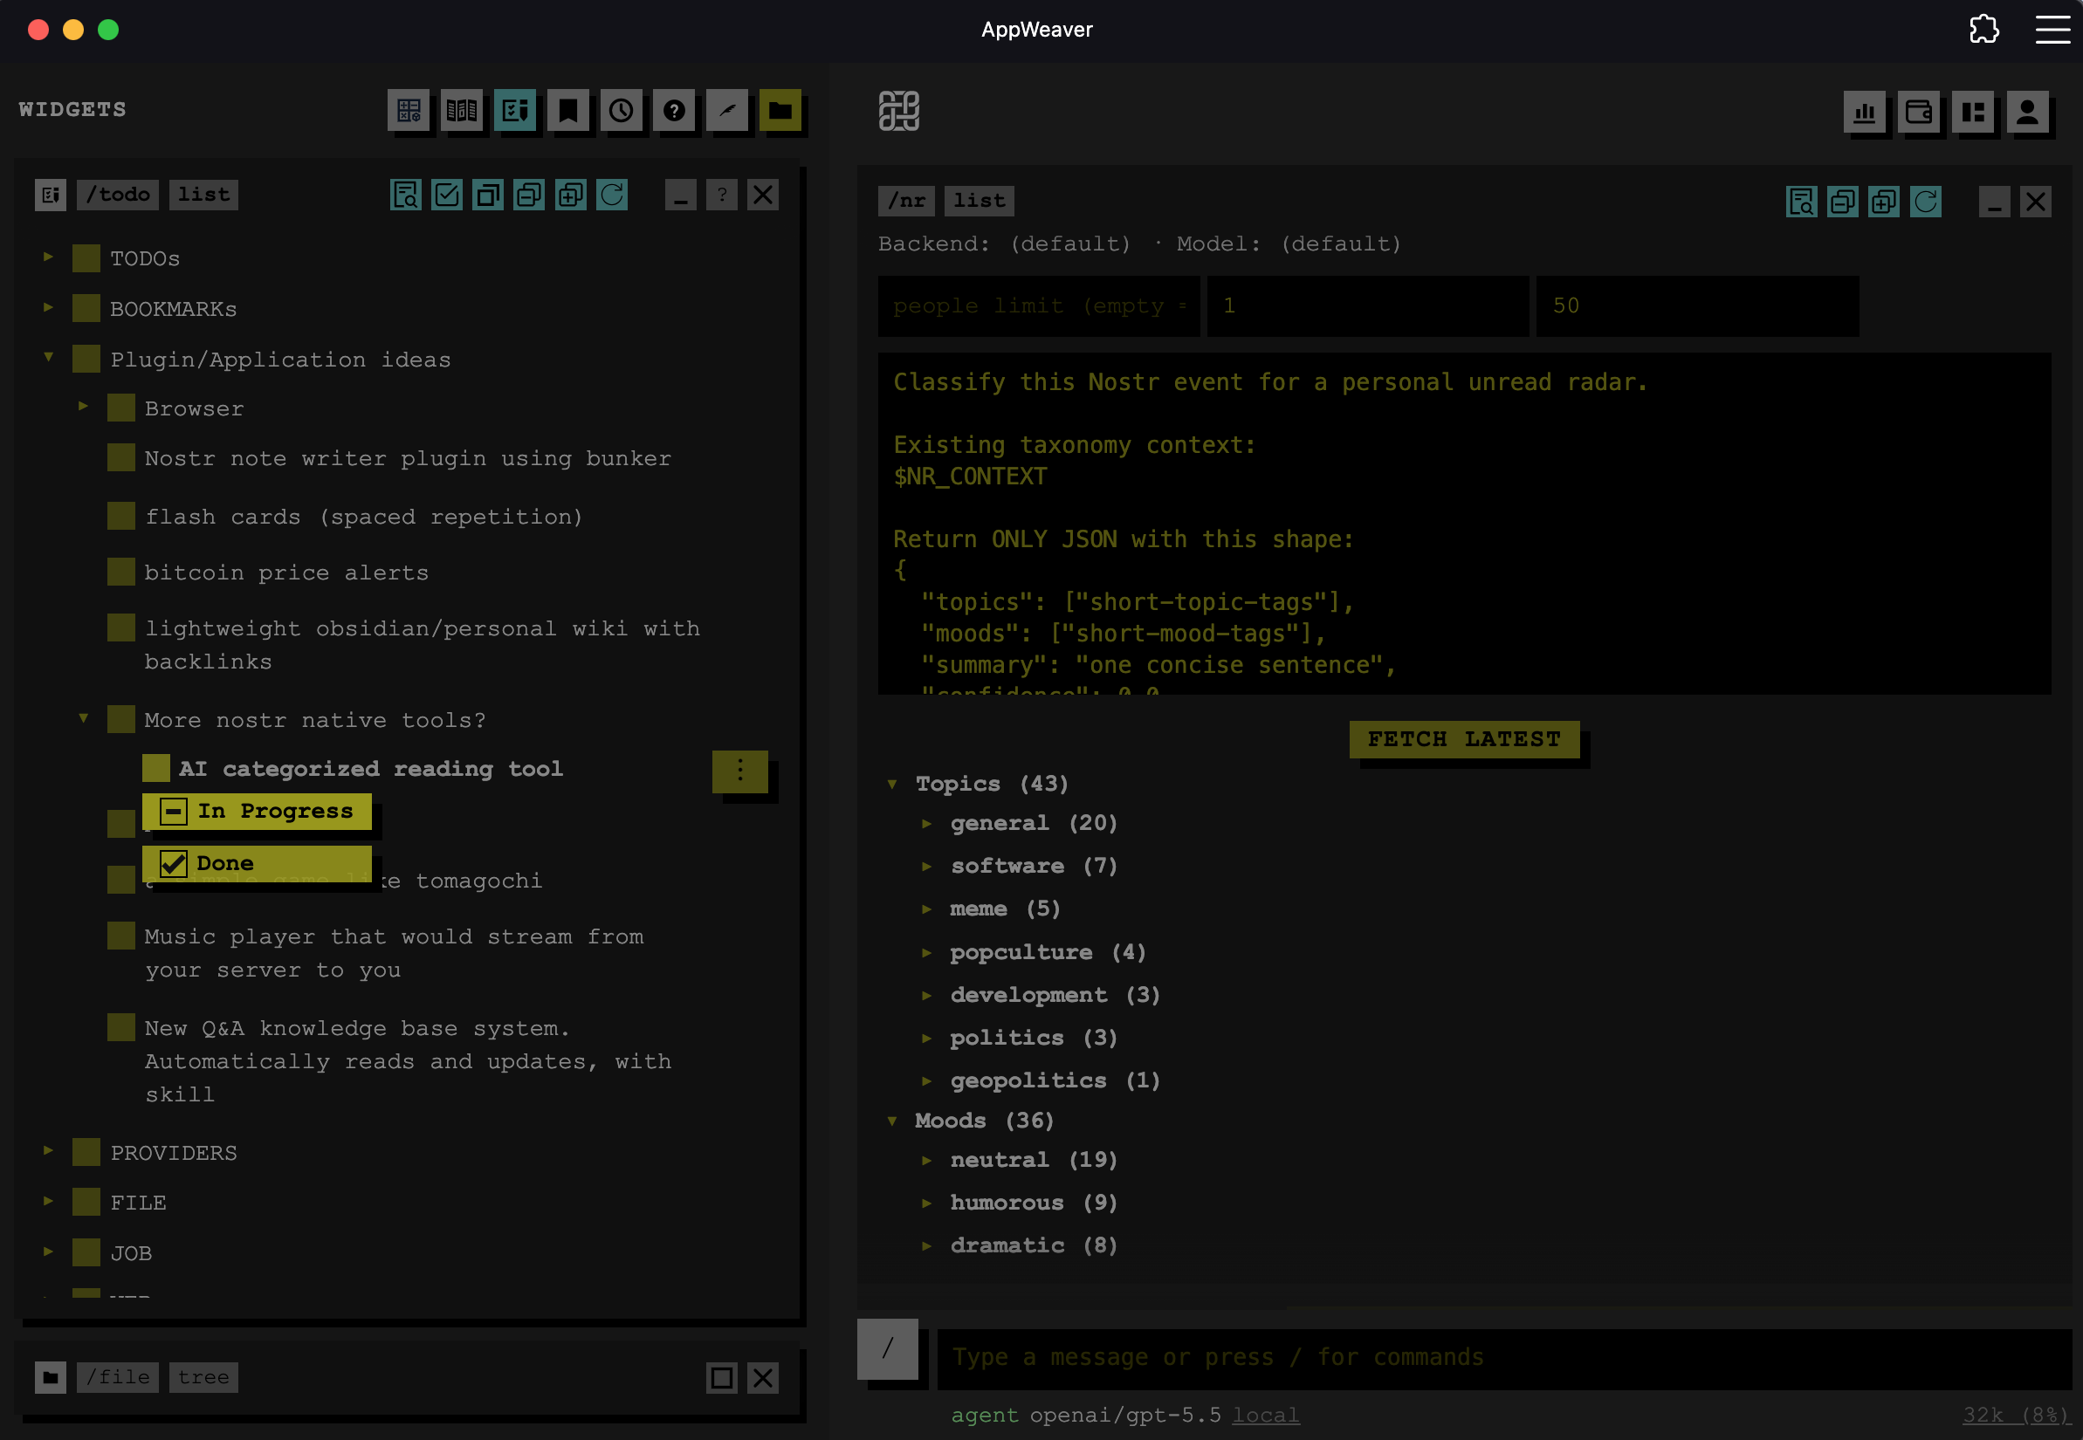
Task: Open the bookmark widget
Action: coord(568,111)
